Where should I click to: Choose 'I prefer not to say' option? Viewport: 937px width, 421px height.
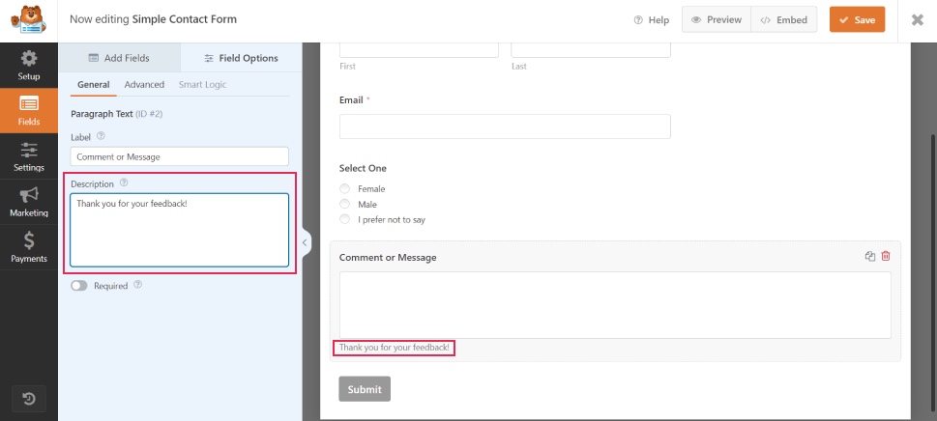345,219
